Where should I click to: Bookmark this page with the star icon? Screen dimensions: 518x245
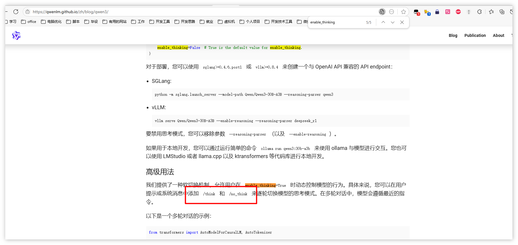click(404, 12)
